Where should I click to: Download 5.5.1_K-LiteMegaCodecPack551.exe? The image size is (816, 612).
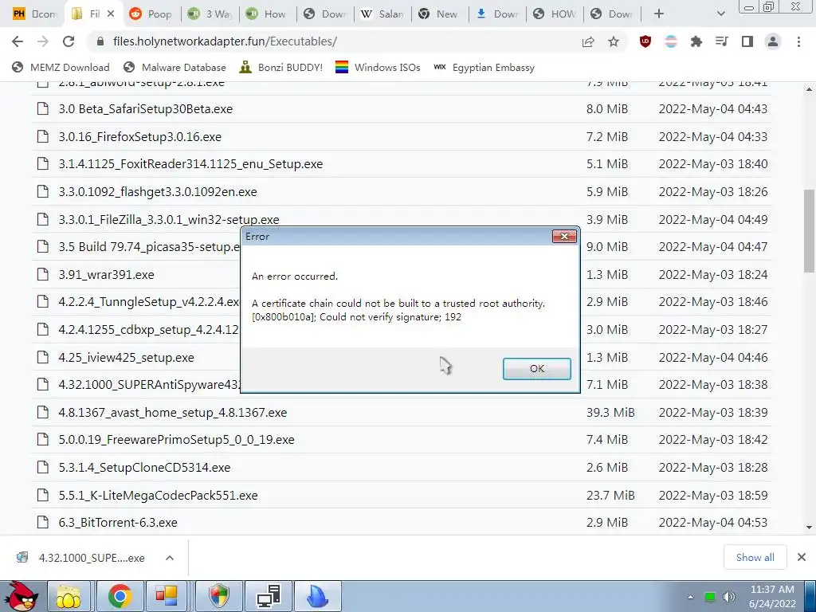tap(159, 495)
